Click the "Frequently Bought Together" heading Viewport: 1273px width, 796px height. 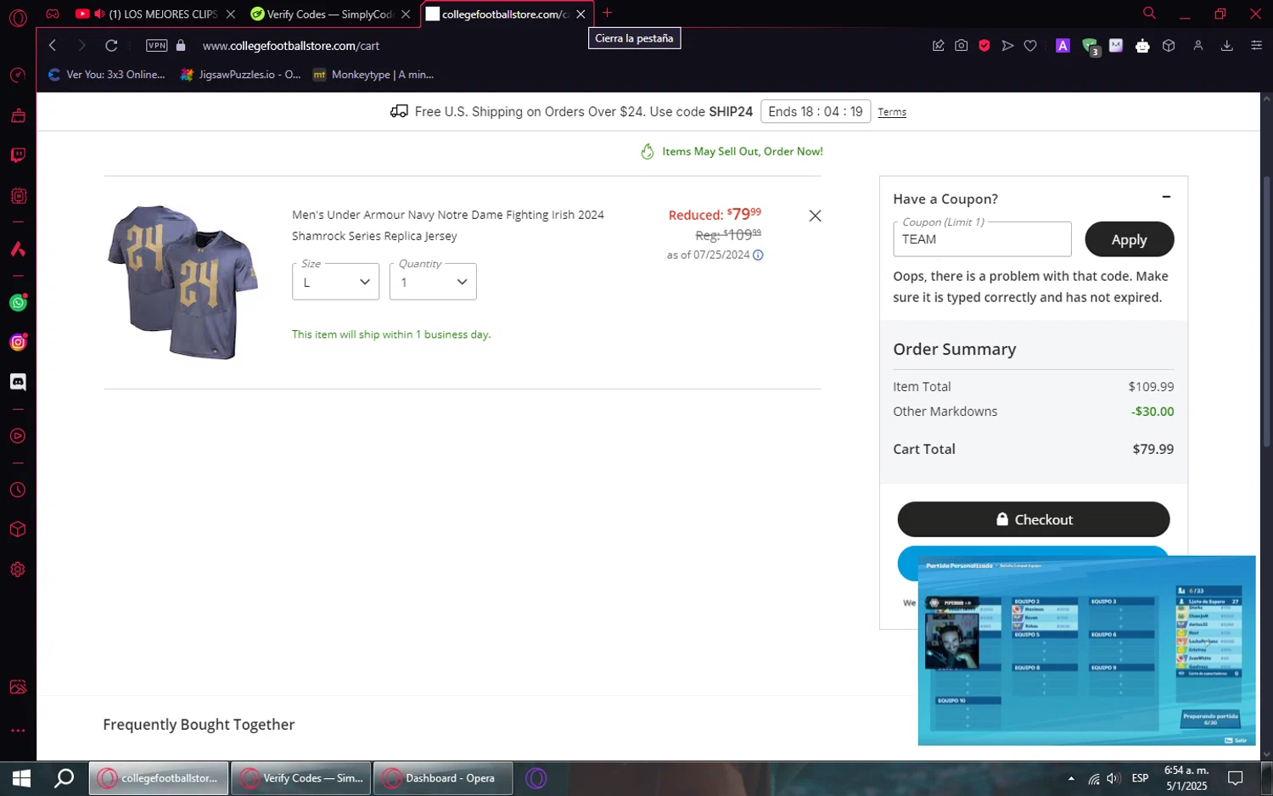[199, 724]
